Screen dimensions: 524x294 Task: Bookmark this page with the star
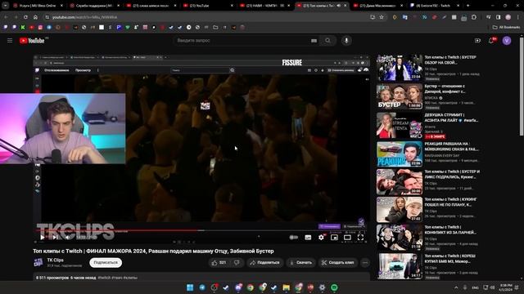click(x=382, y=17)
